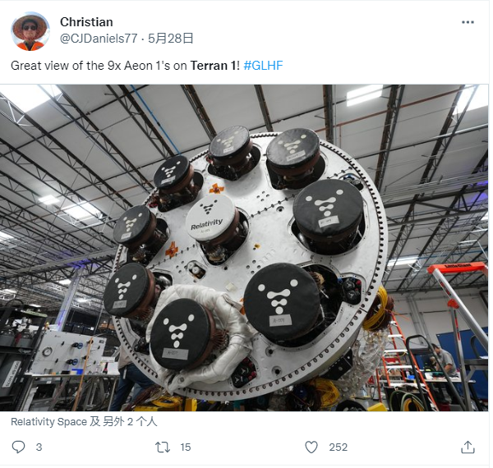Click the bold Terran 1 text
The width and height of the screenshot is (493, 468).
tap(213, 66)
